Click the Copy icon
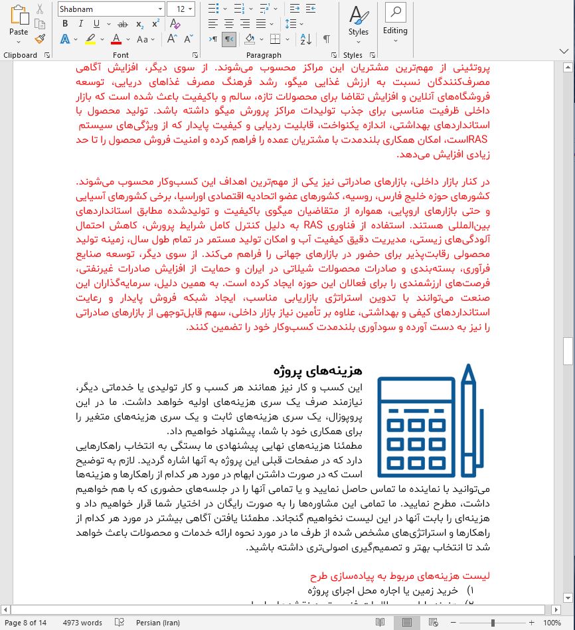The height and width of the screenshot is (630, 575). pyautogui.click(x=40, y=24)
